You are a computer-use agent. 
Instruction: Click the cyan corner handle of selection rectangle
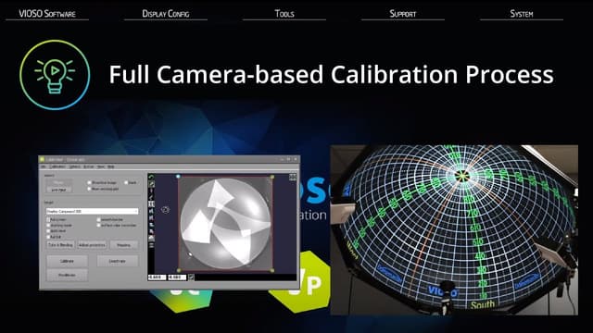[x=178, y=177]
